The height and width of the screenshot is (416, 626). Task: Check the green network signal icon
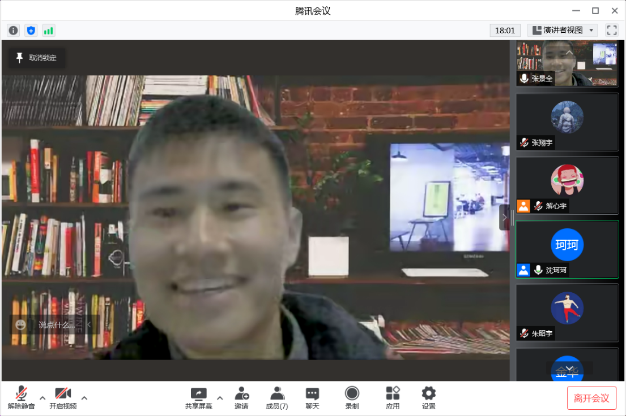[48, 31]
